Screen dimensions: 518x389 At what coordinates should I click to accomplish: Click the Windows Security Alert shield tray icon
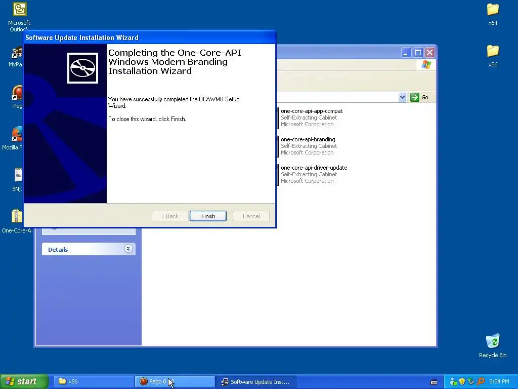pyautogui.click(x=462, y=382)
